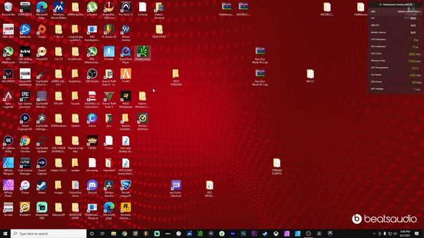The height and width of the screenshot is (238, 424).
Task: Open Cortana circle in taskbar
Action: (91, 233)
